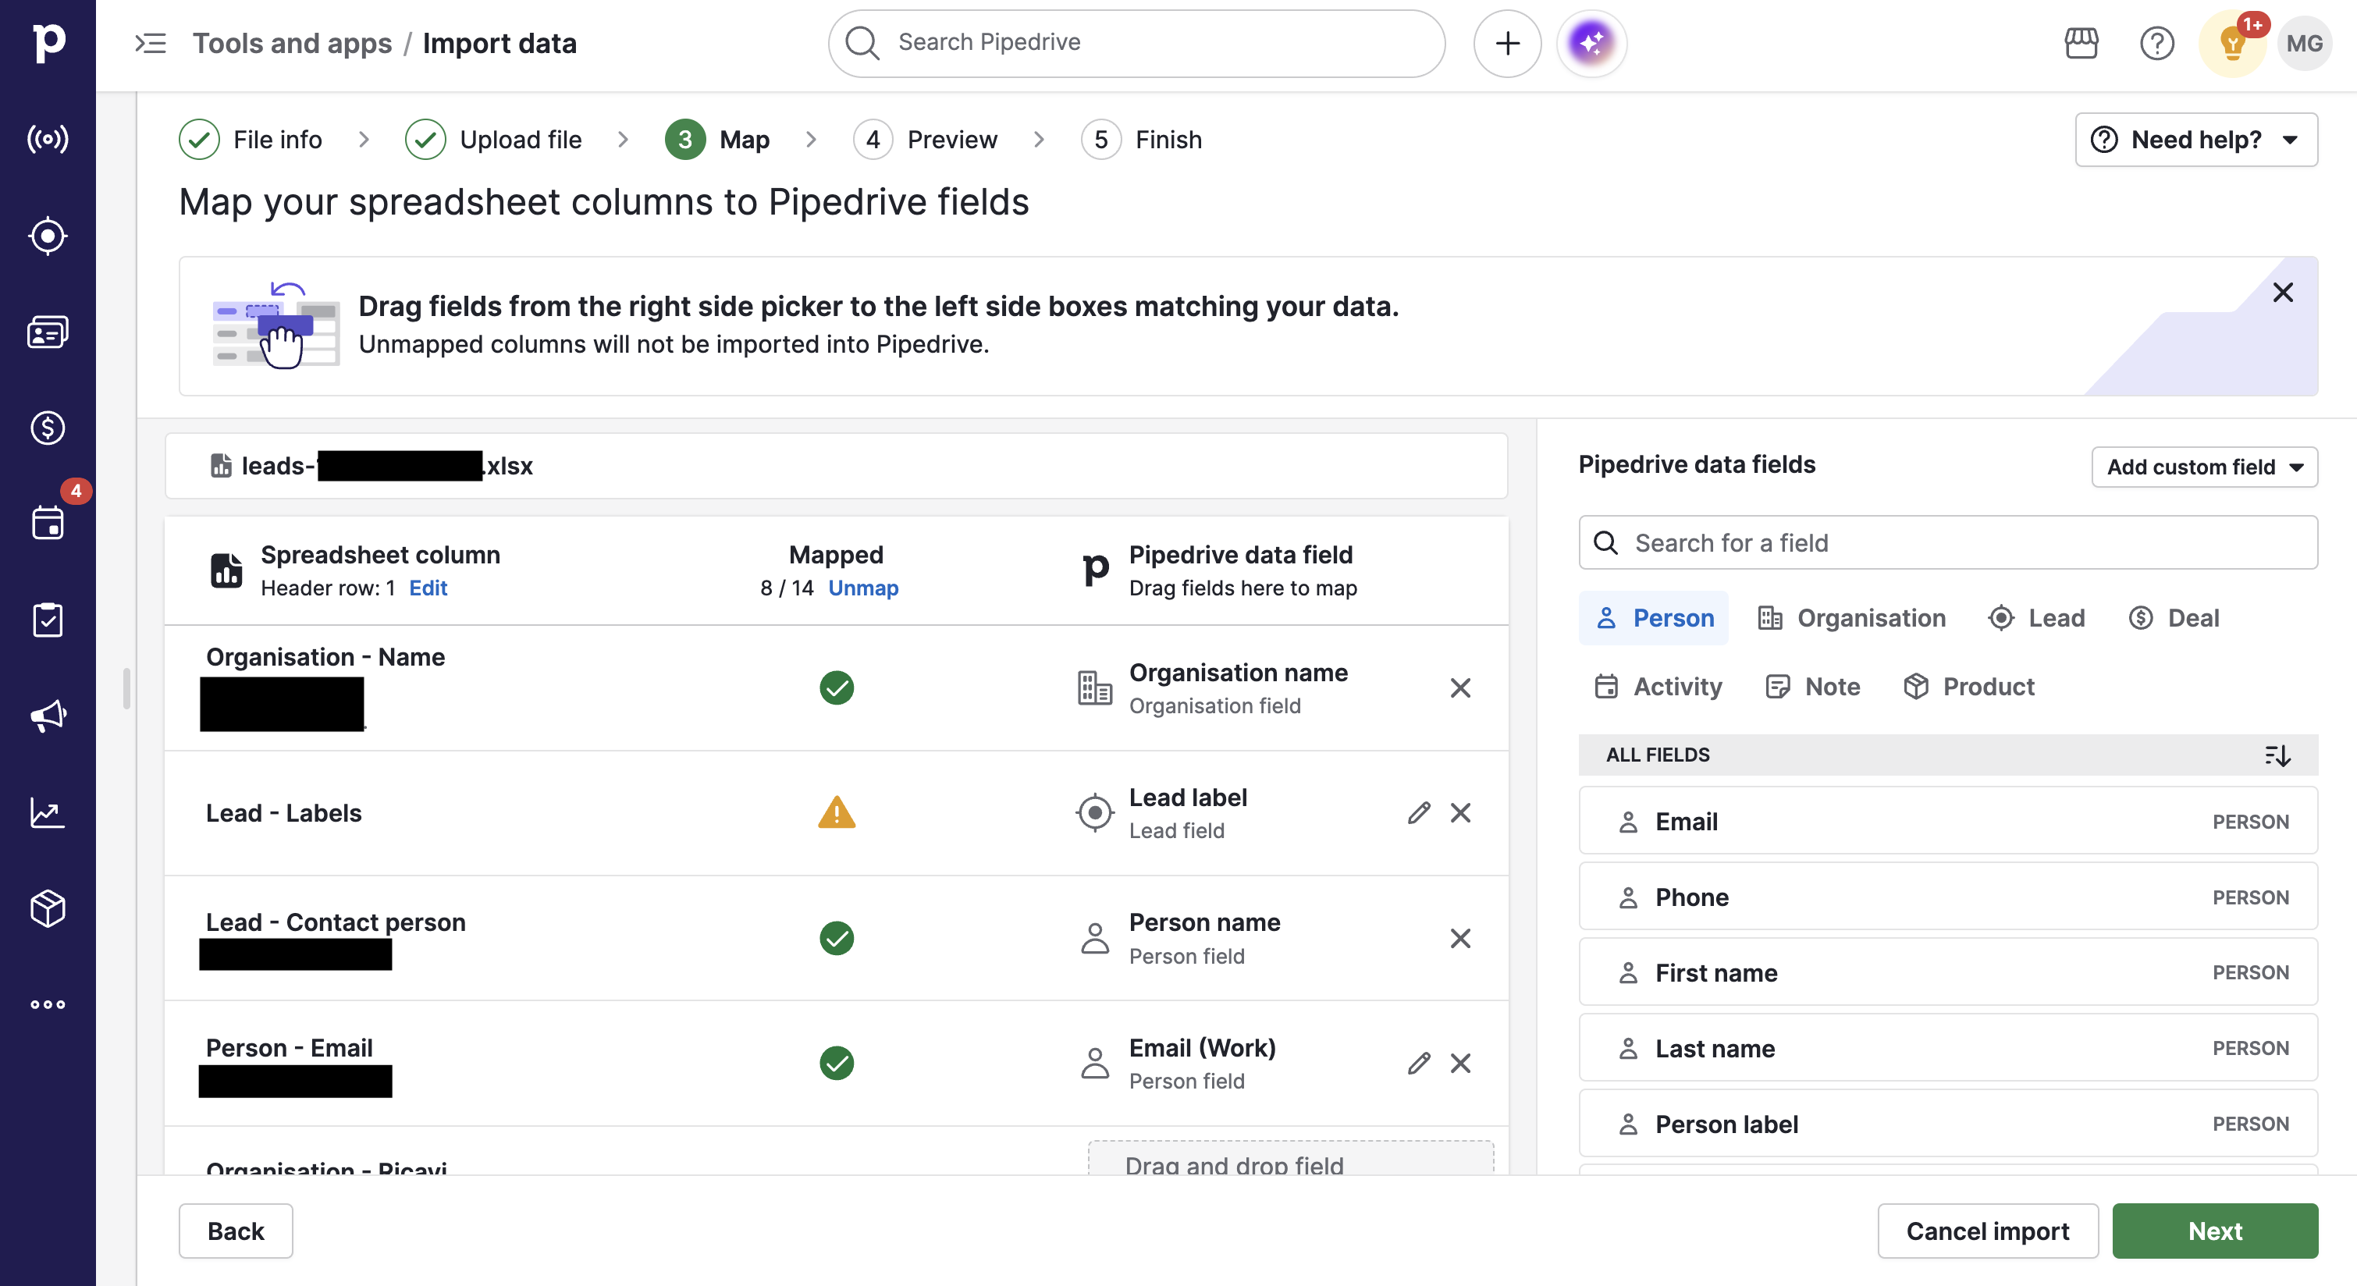Open Campaigns megaphone icon in sidebar

tap(48, 716)
